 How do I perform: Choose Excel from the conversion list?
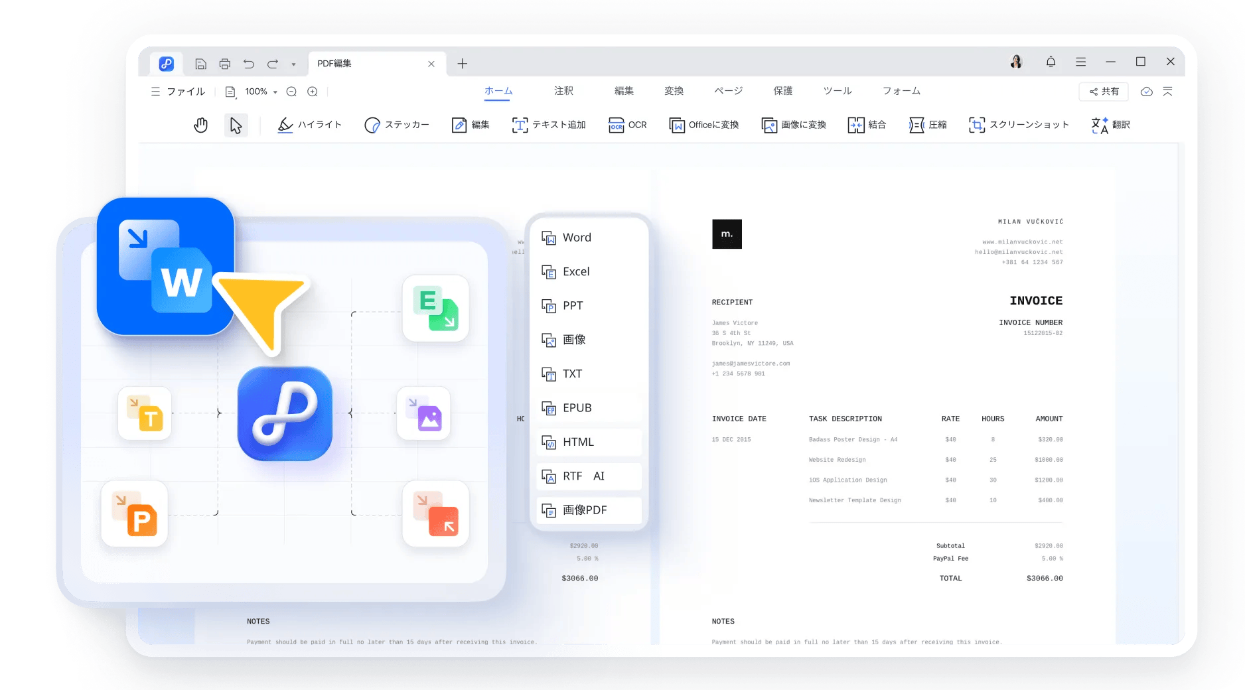tap(575, 271)
